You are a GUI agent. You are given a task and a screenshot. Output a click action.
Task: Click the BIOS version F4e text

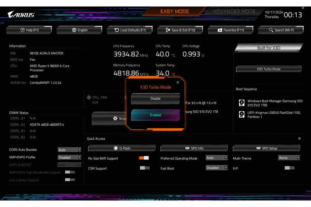pos(32,60)
